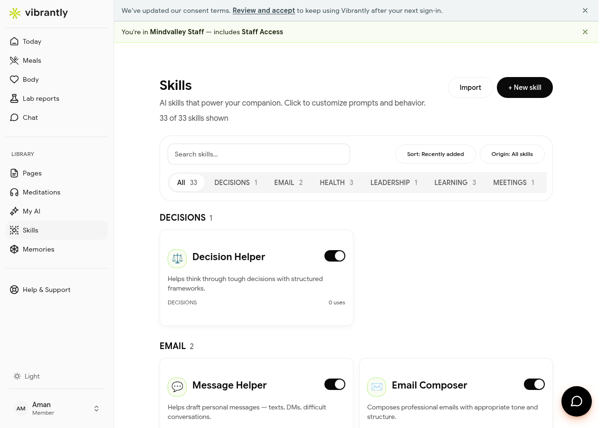The height and width of the screenshot is (428, 608).
Task: Go to Lab reports in sidebar
Action: [57, 98]
